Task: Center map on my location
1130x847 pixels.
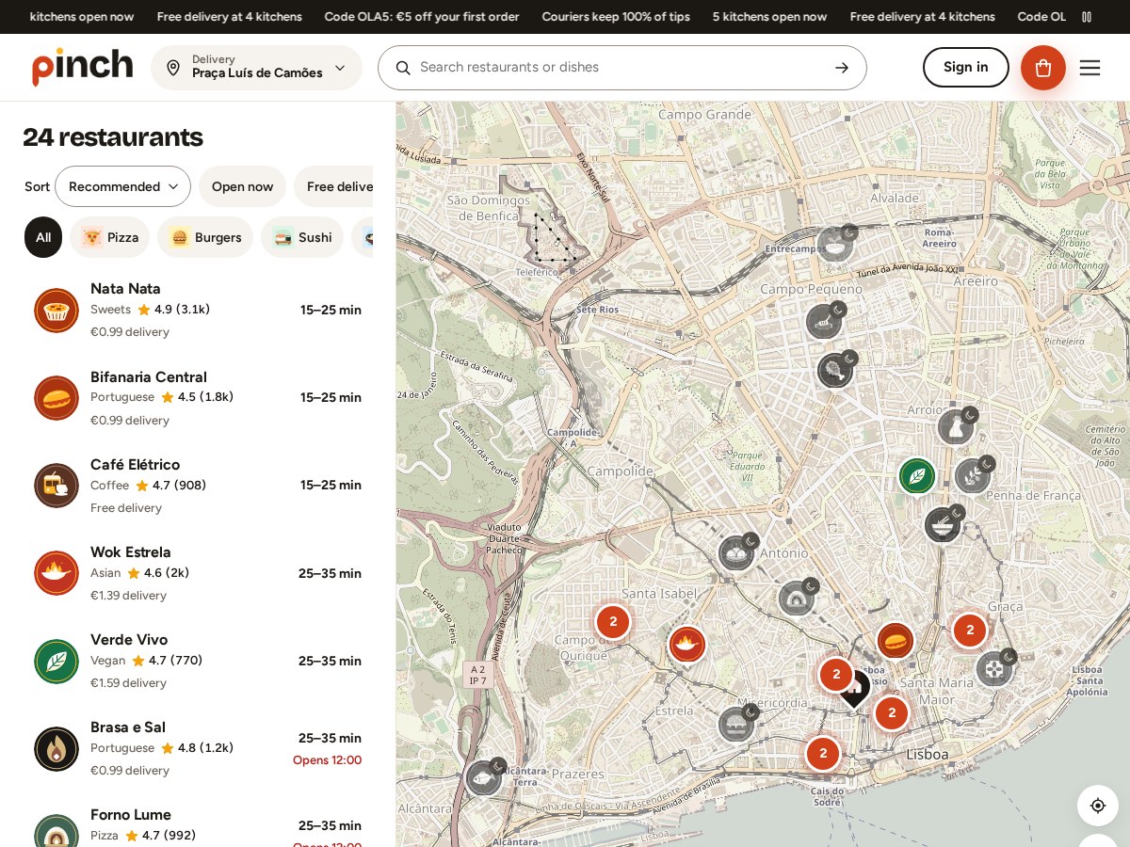Action: [1098, 806]
